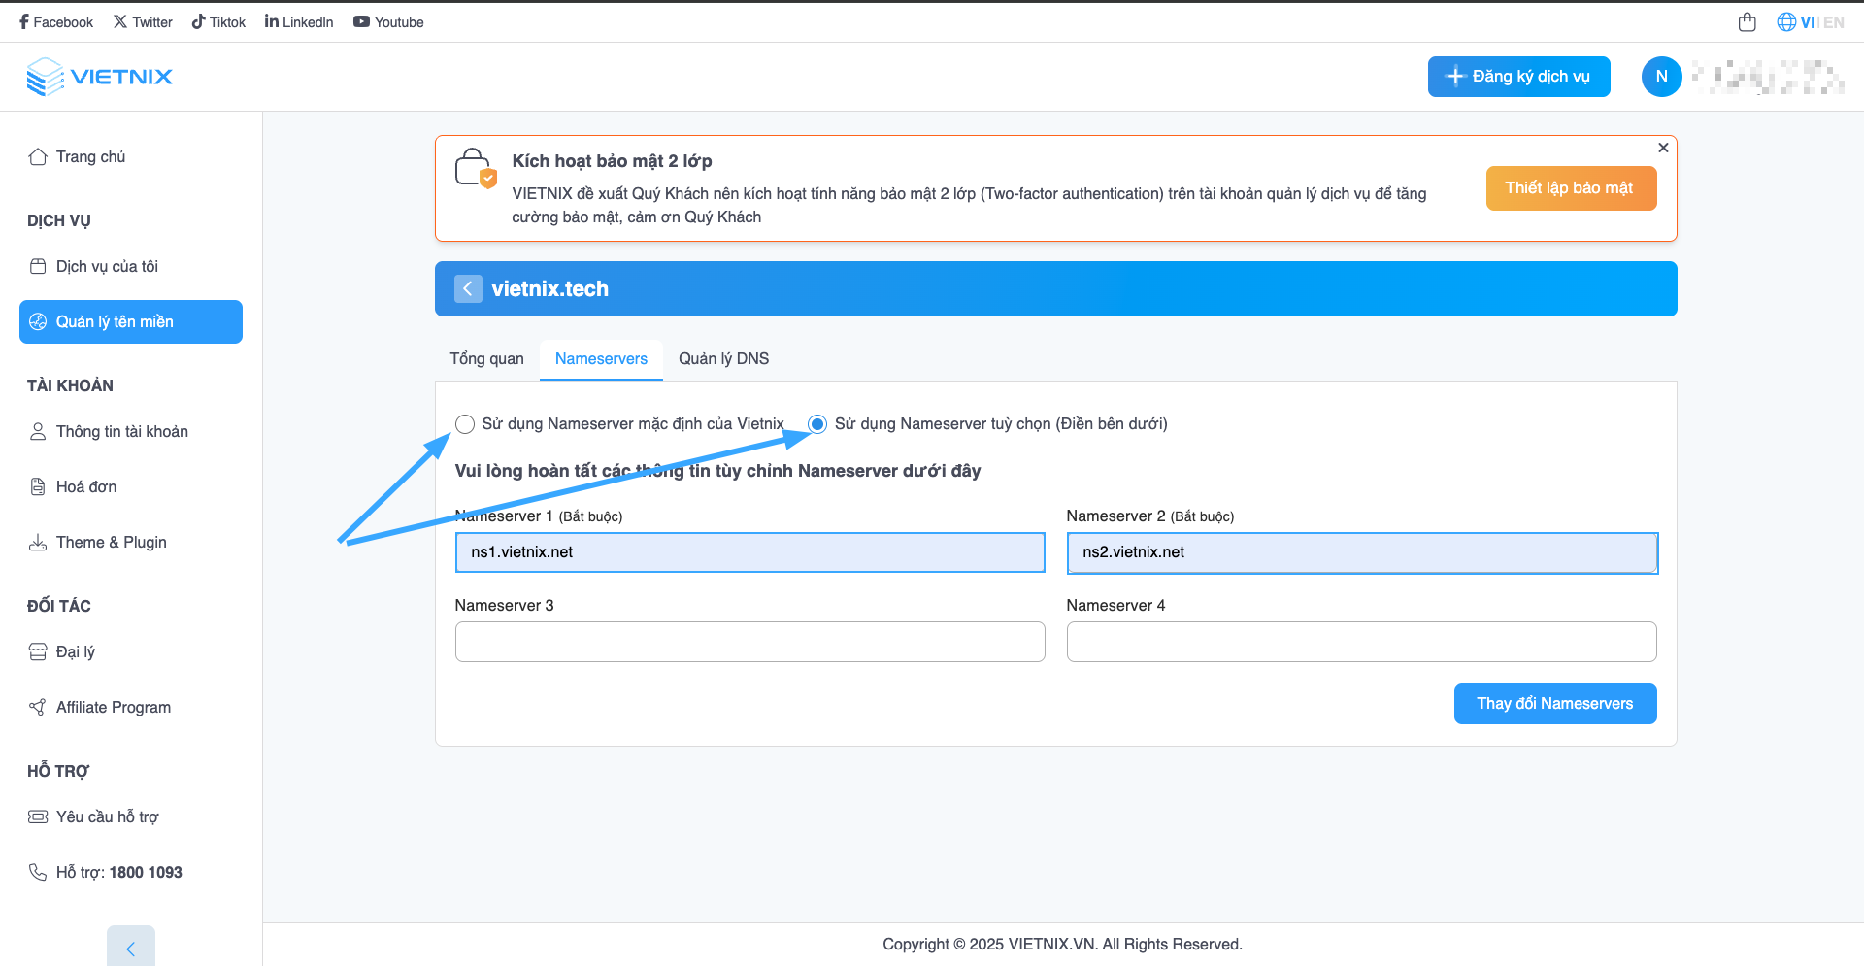
Task: Go back using vietnix.tech arrow icon
Action: coord(468,288)
